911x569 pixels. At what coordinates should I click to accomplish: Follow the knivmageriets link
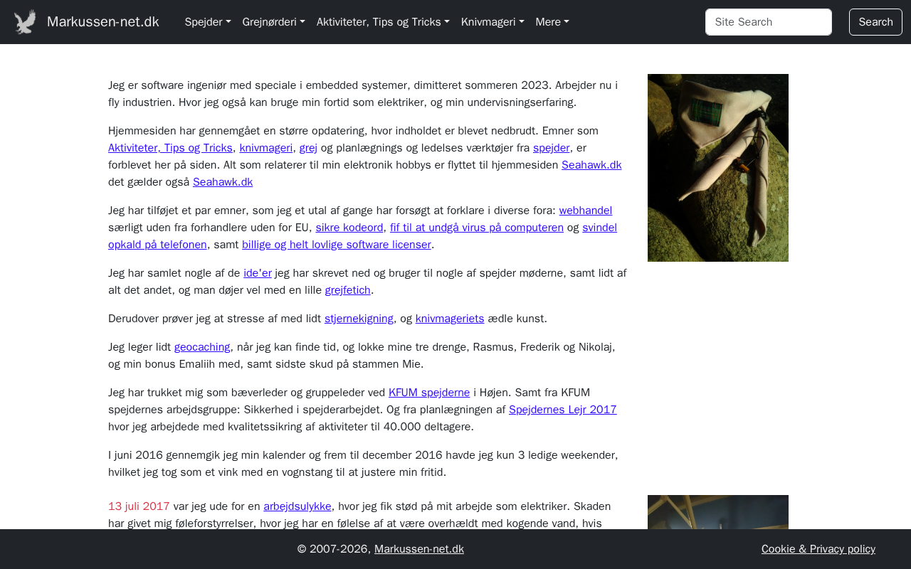pyautogui.click(x=450, y=319)
